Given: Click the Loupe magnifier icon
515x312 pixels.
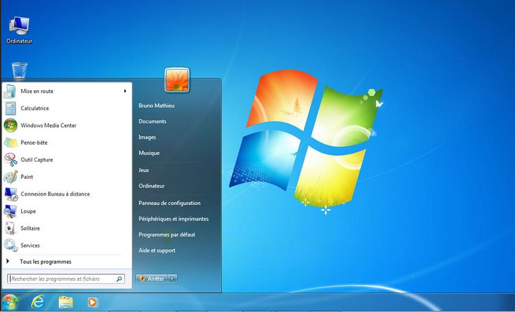Looking at the screenshot, I should (x=10, y=211).
